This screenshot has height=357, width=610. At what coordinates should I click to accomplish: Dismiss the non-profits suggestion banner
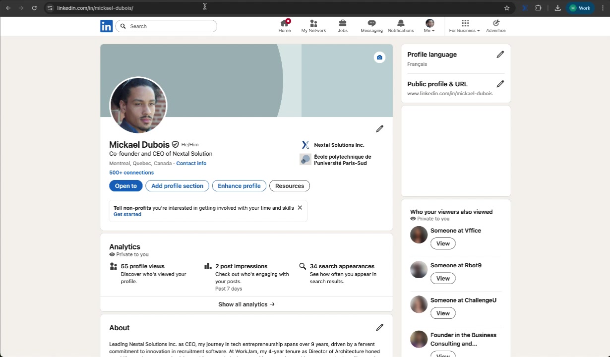[300, 207]
